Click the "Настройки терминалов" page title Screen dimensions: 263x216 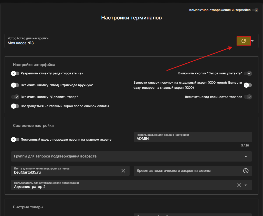132,18
